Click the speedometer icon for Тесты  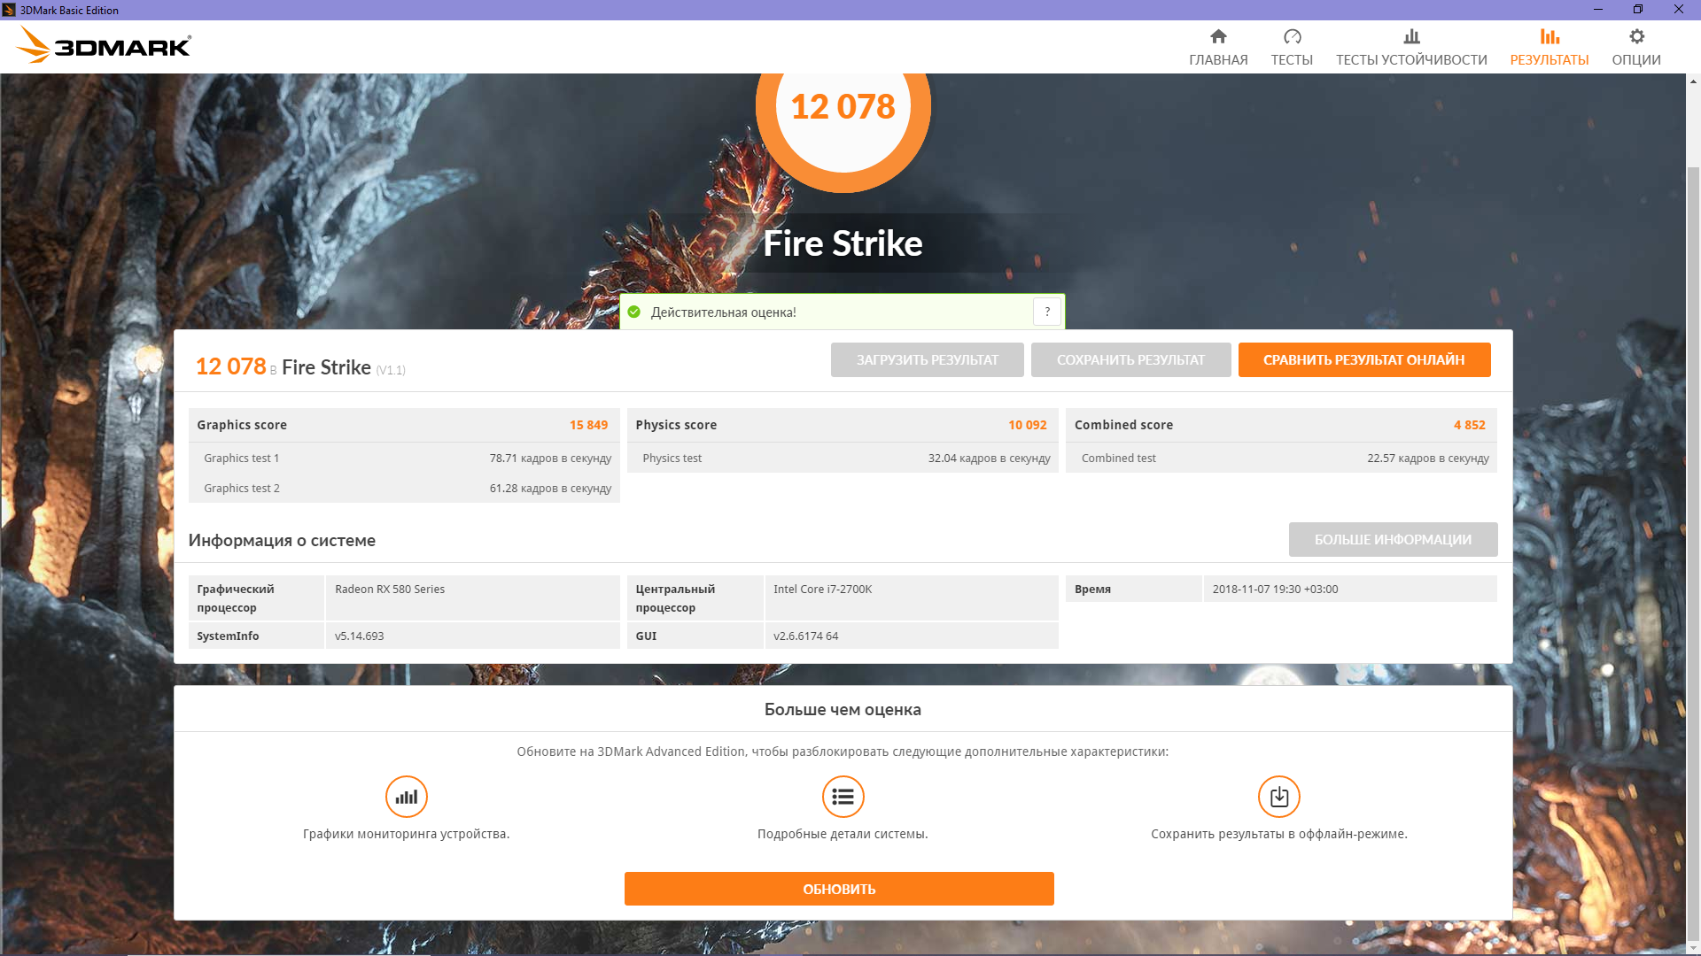1292,36
